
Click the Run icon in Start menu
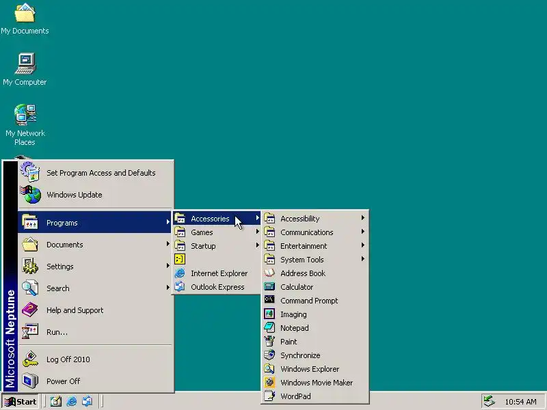click(30, 331)
